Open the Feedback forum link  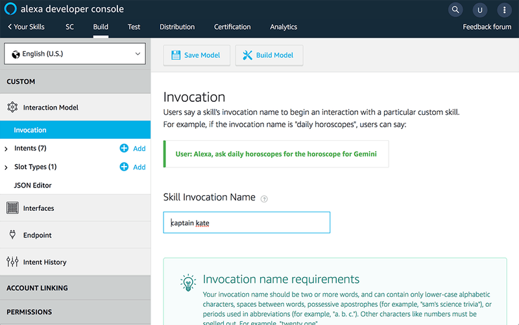pyautogui.click(x=487, y=27)
